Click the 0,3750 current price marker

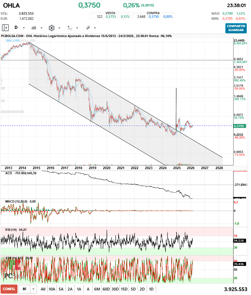coord(240,126)
